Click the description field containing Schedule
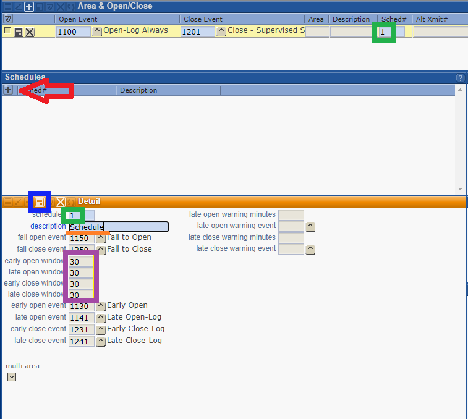This screenshot has height=419, width=468. tap(117, 227)
